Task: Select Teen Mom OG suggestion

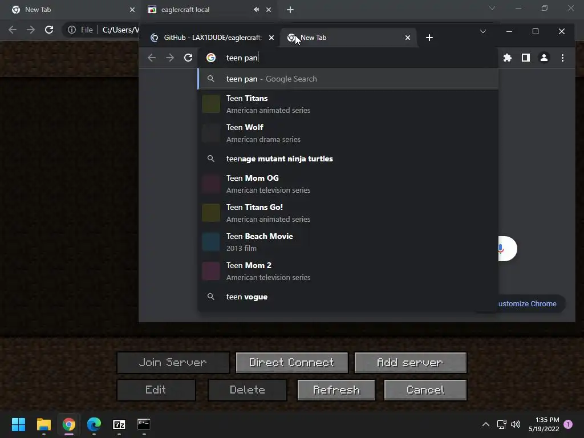Action: (x=348, y=184)
